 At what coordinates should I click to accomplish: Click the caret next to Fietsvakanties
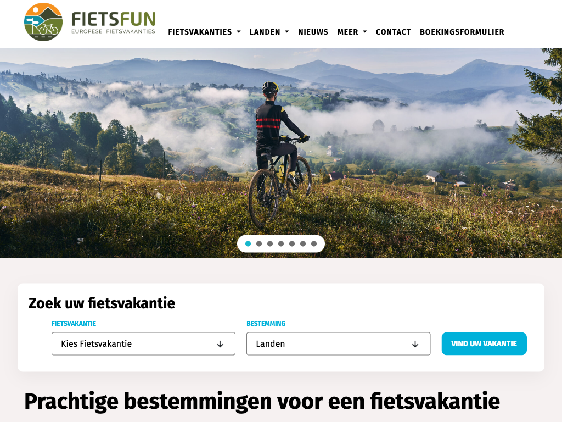pos(239,32)
